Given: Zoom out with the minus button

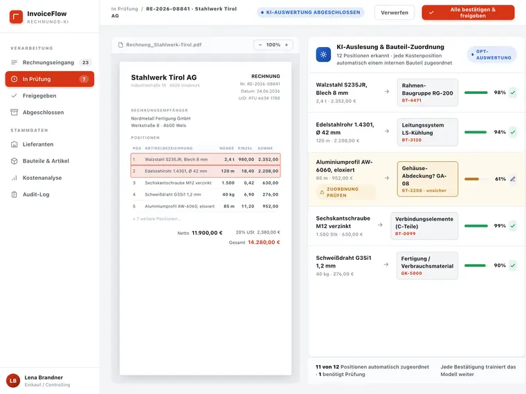Looking at the screenshot, I should [x=260, y=44].
